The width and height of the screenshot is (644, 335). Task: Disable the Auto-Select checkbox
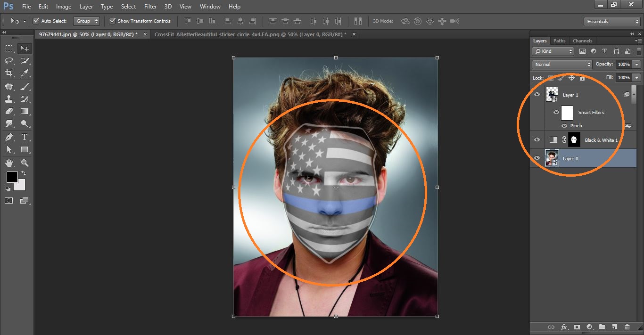(36, 21)
